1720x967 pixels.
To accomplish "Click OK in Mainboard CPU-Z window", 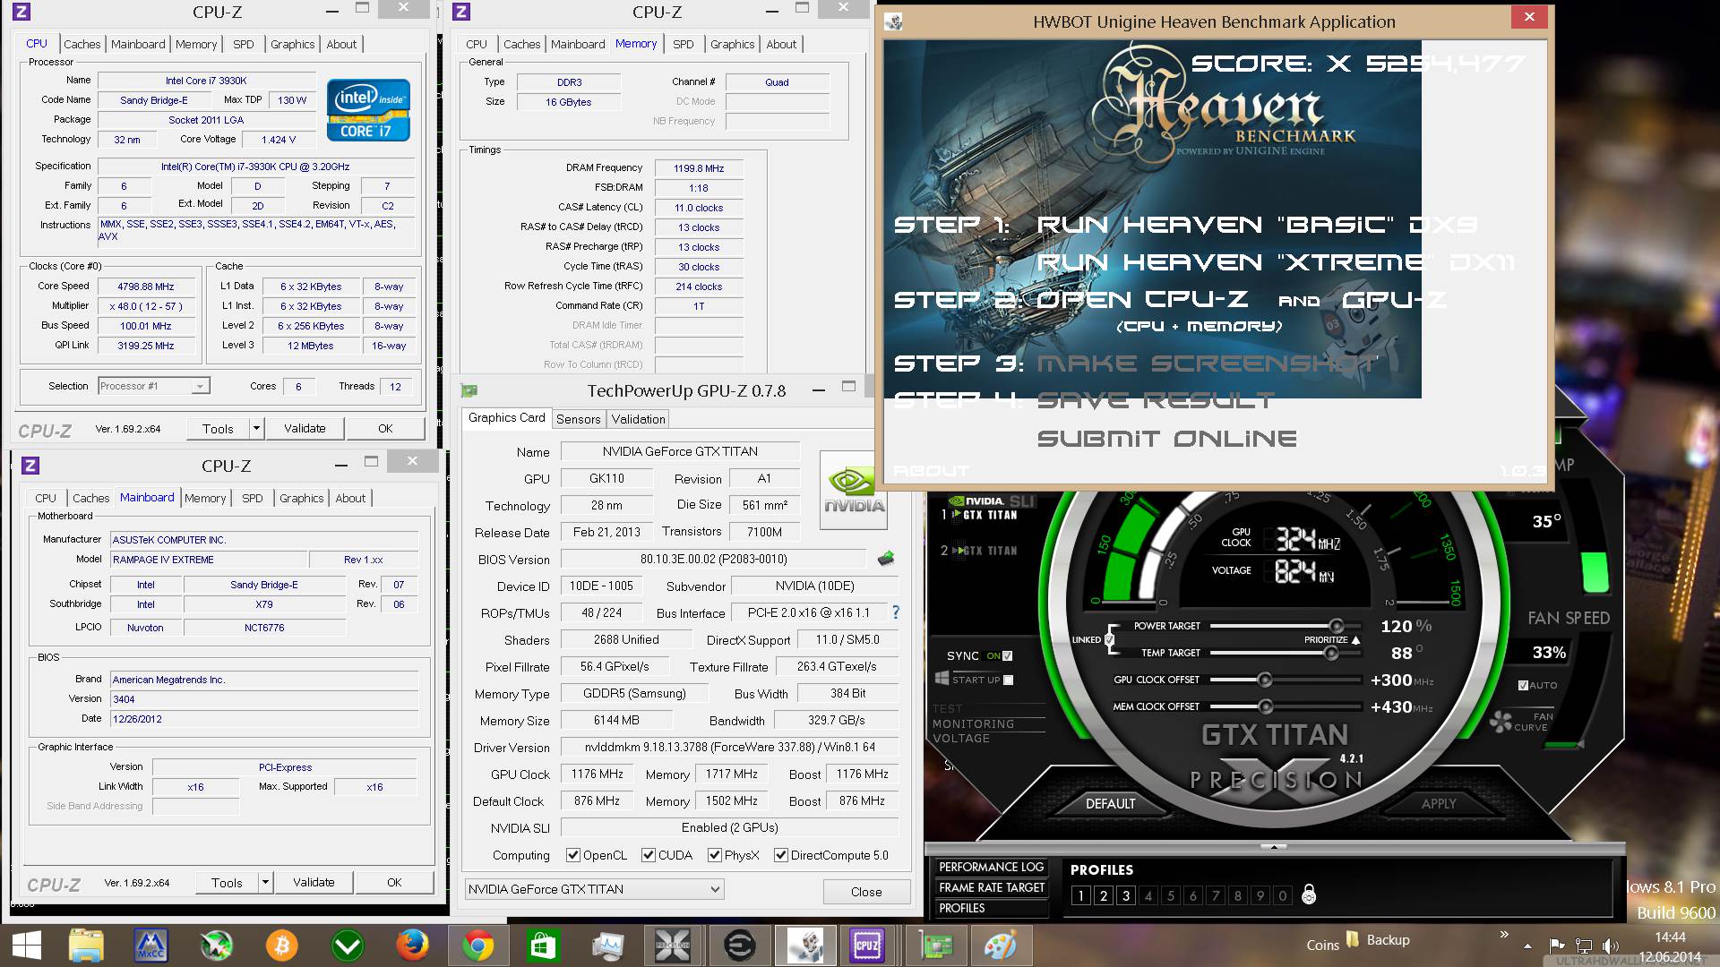I will (394, 882).
